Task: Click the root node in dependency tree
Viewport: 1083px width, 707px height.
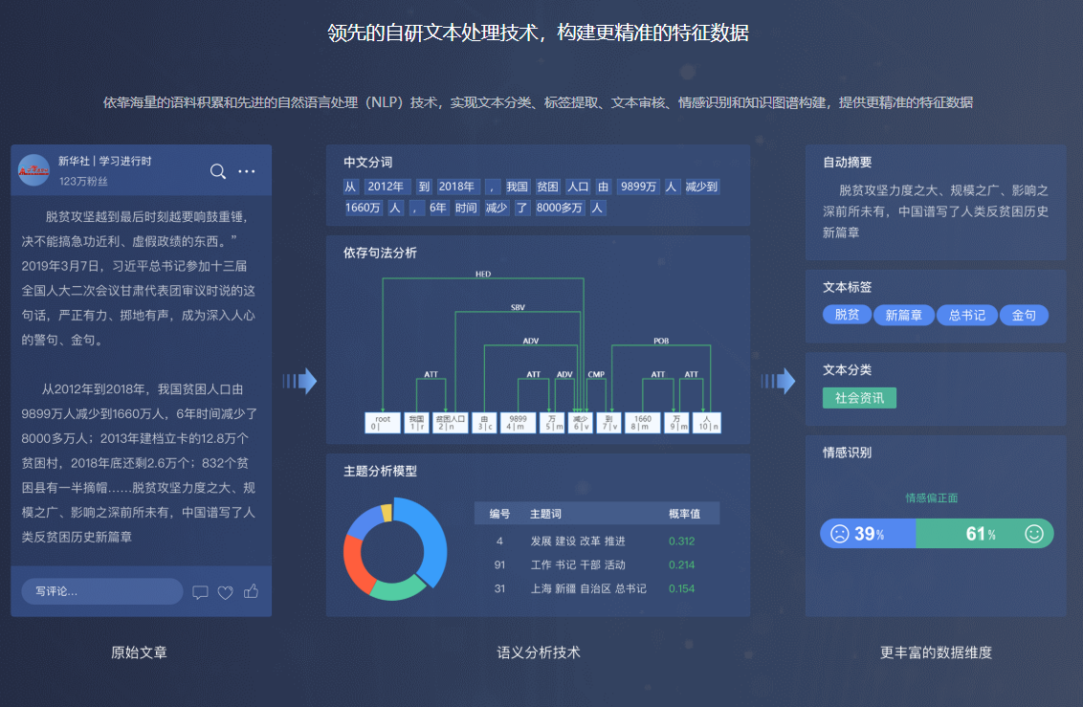Action: tap(383, 422)
